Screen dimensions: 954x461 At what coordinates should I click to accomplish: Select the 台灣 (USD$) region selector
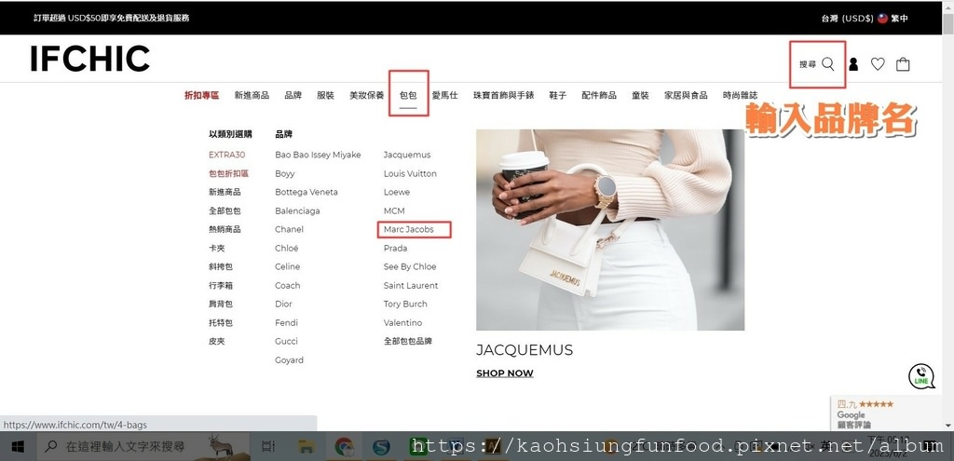click(x=848, y=19)
